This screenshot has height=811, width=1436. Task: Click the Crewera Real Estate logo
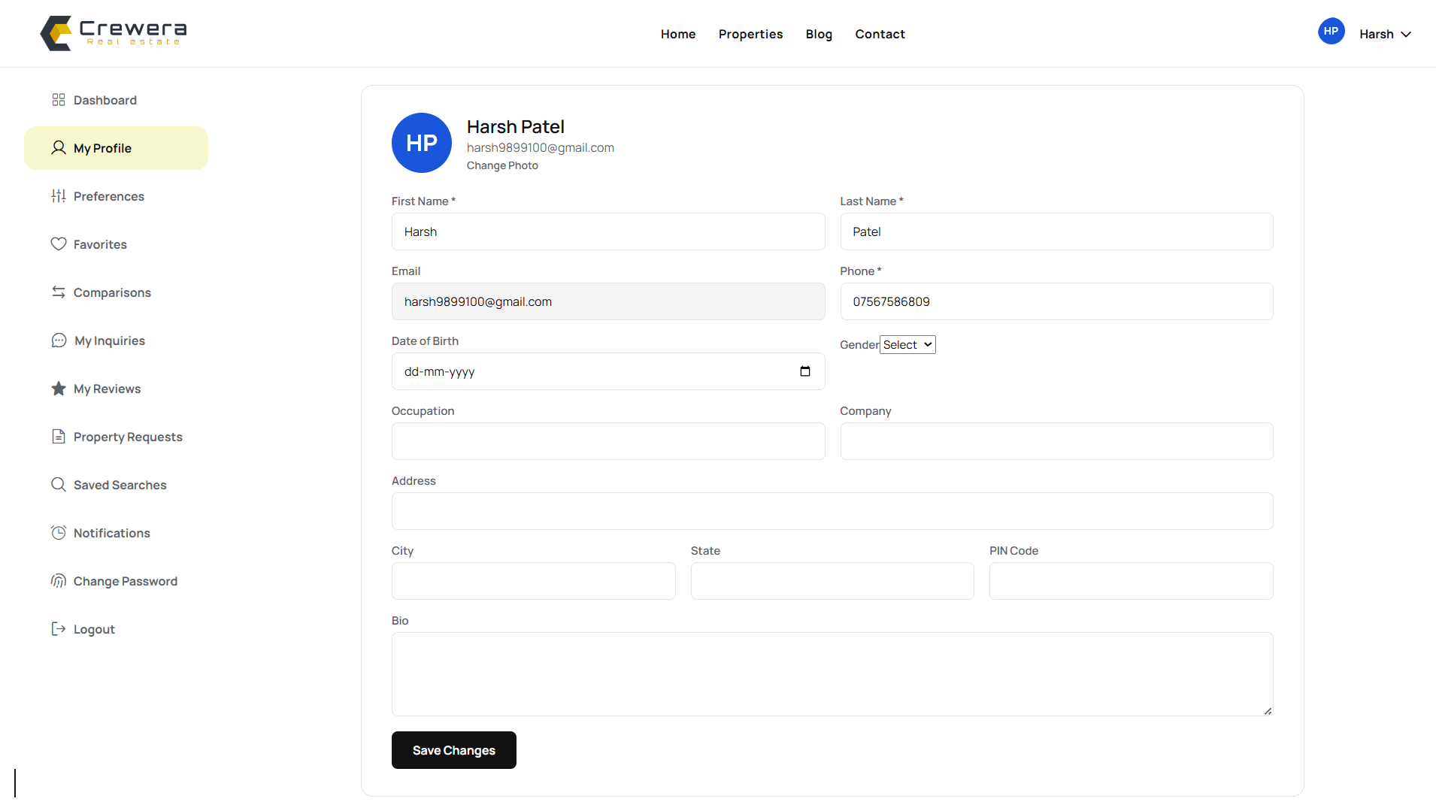click(x=114, y=33)
